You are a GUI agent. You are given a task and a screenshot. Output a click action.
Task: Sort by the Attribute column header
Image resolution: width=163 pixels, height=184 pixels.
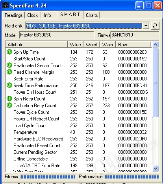pyautogui.click(x=37, y=45)
